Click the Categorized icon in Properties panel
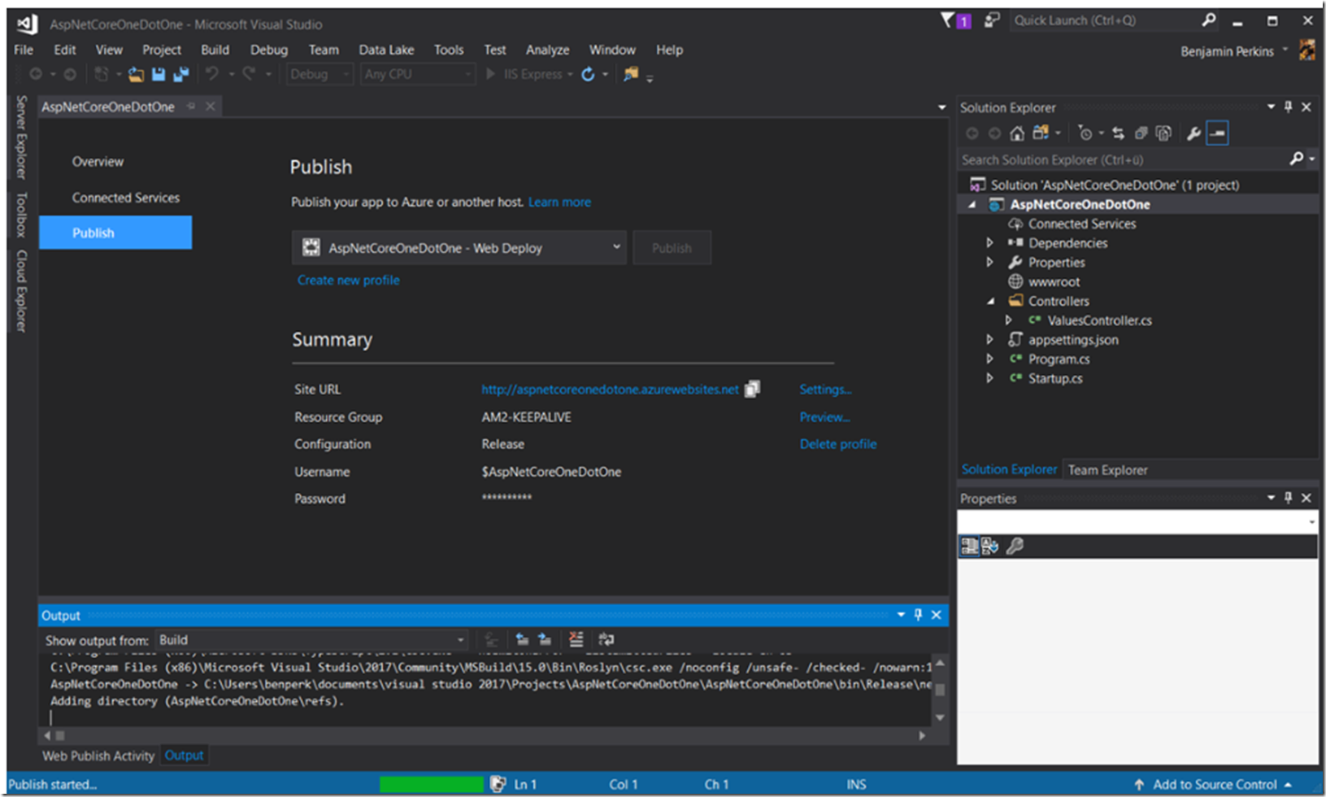 (969, 546)
